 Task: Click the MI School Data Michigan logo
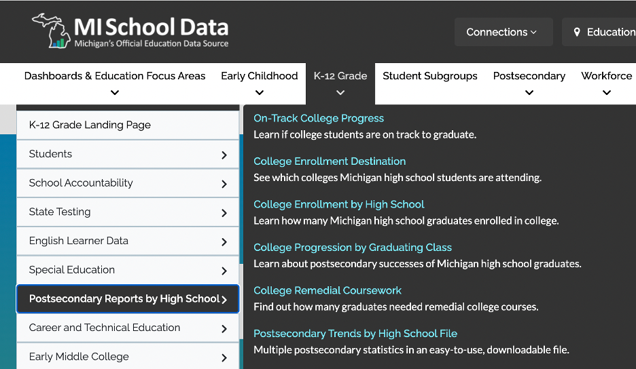(130, 31)
